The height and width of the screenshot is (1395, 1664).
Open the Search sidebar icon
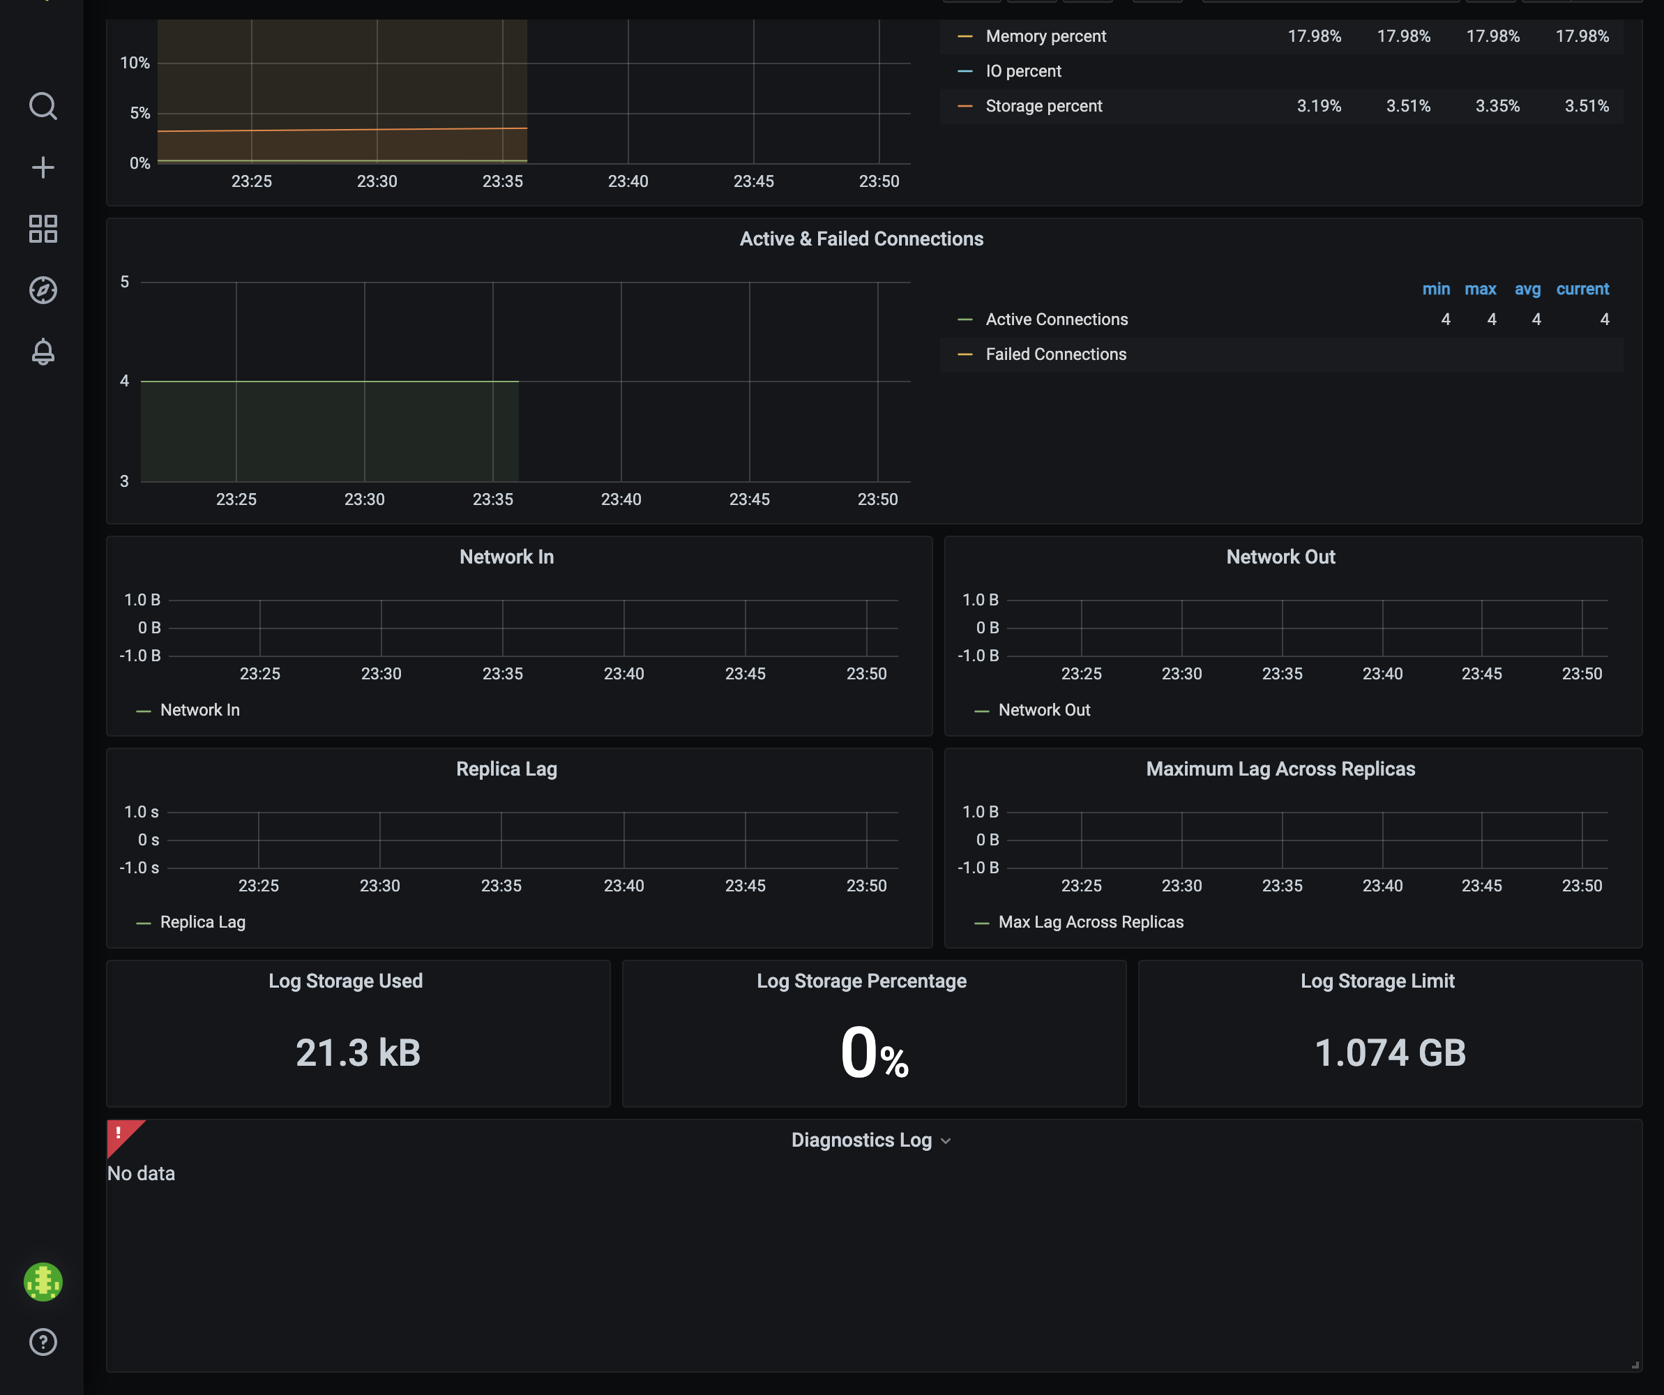[x=43, y=105]
